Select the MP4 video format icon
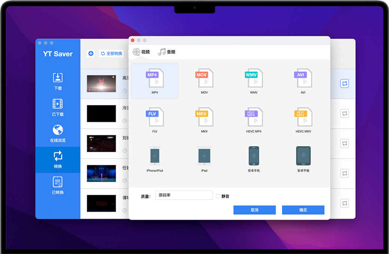Image resolution: width=389 pixels, height=254 pixels. click(154, 78)
